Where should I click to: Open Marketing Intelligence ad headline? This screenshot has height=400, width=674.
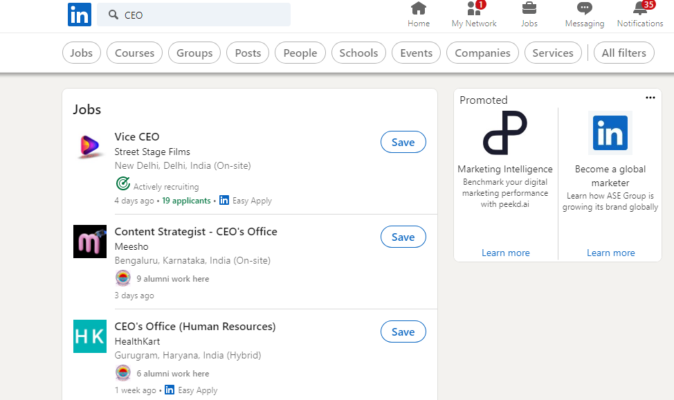(x=505, y=169)
